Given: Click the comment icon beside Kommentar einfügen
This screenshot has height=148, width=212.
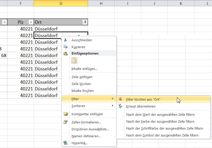Looking at the screenshot, I should (x=65, y=114).
